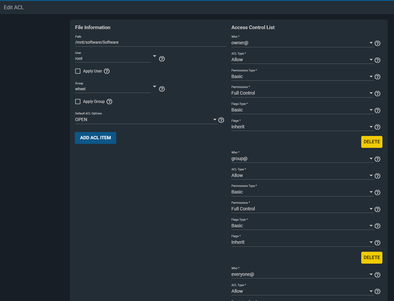Viewport: 394px width, 301px height.
Task: Show help for group@ Who field
Action: click(x=377, y=159)
